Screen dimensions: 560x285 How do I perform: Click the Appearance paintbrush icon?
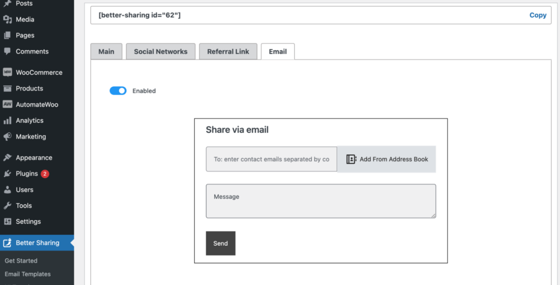click(x=8, y=158)
